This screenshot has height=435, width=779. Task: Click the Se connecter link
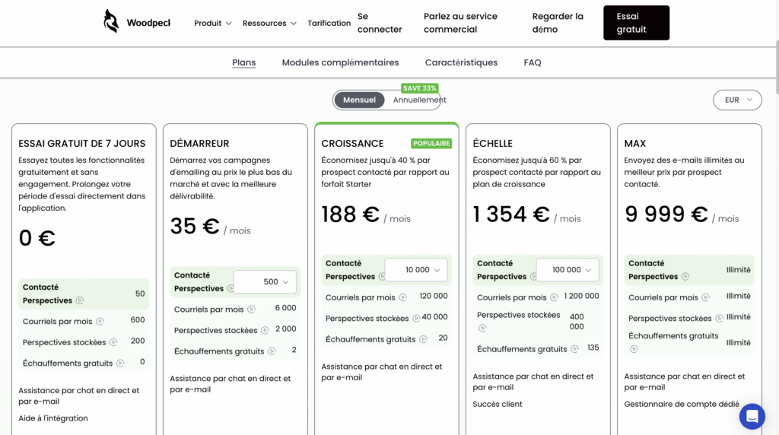(379, 23)
